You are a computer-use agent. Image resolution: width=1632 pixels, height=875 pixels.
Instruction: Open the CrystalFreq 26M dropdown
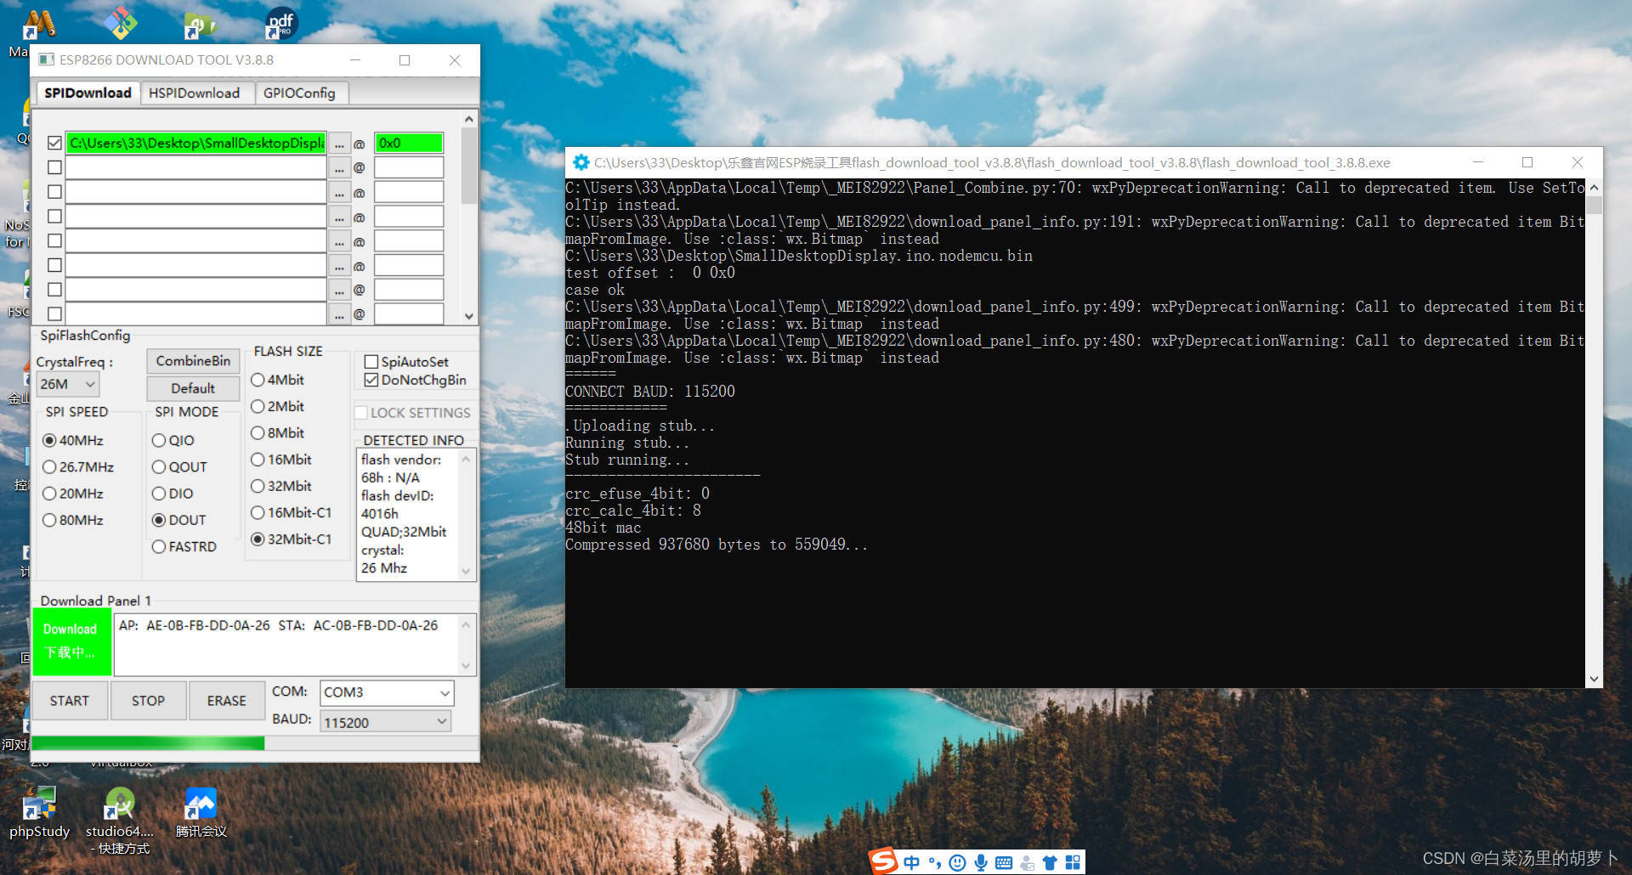pos(68,384)
